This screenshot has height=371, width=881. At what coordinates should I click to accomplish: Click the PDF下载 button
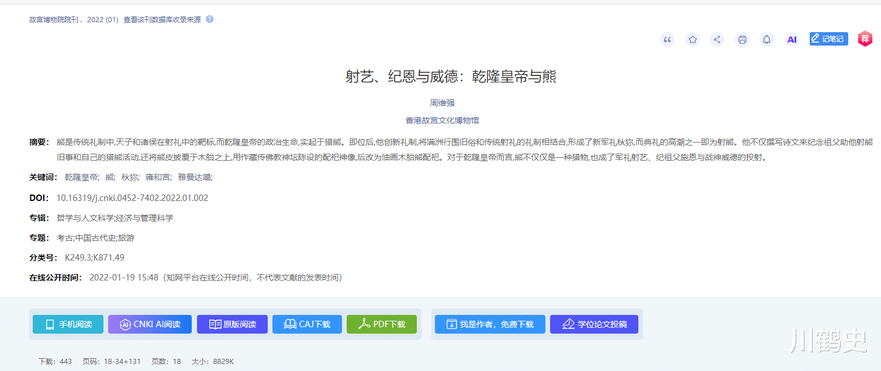pyautogui.click(x=382, y=324)
